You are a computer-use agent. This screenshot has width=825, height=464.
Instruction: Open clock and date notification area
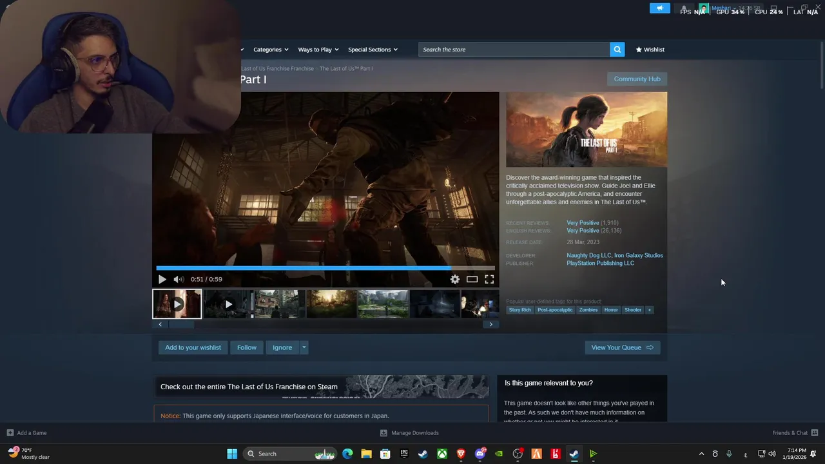click(797, 454)
